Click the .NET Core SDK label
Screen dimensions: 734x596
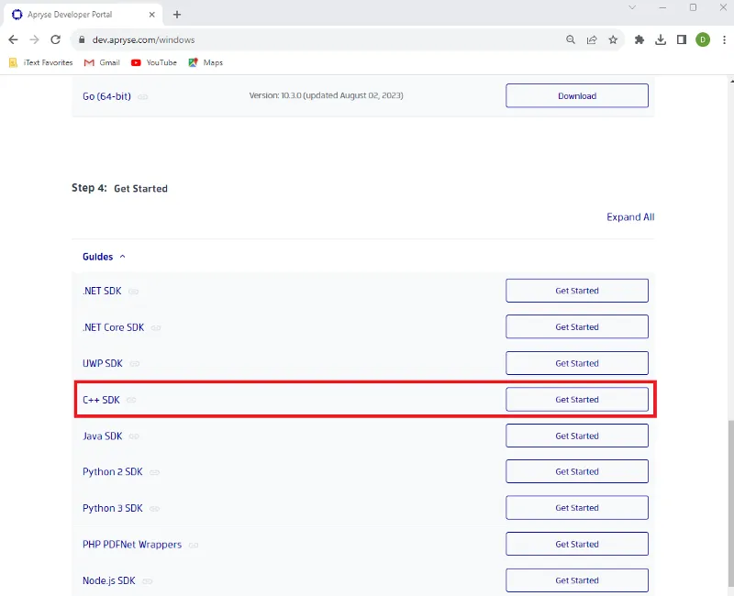pyautogui.click(x=113, y=327)
